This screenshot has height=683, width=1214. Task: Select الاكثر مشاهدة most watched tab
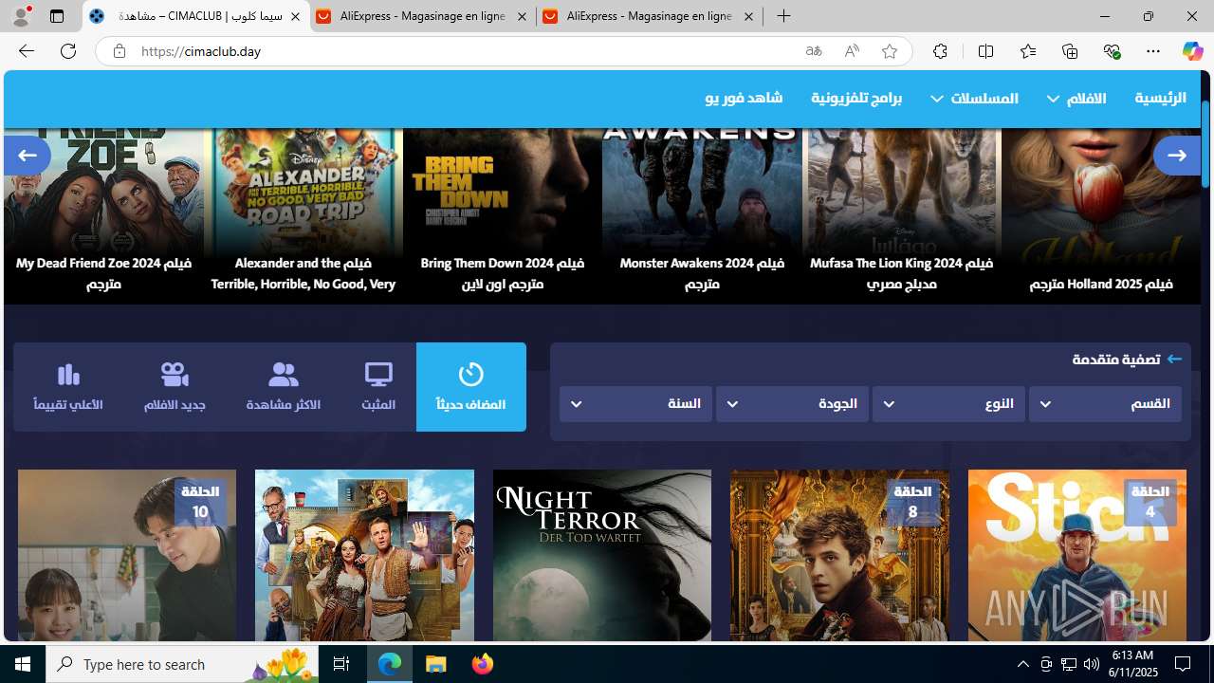pos(284,387)
